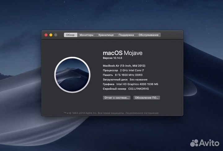The height and width of the screenshot is (151, 223).
Task: Click the MacBook Air (13-inch, Mid 2012) text
Action: click(124, 66)
